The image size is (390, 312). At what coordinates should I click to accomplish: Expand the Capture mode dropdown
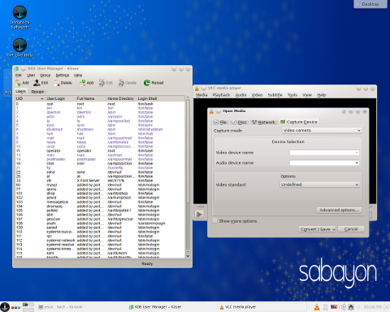(x=322, y=130)
